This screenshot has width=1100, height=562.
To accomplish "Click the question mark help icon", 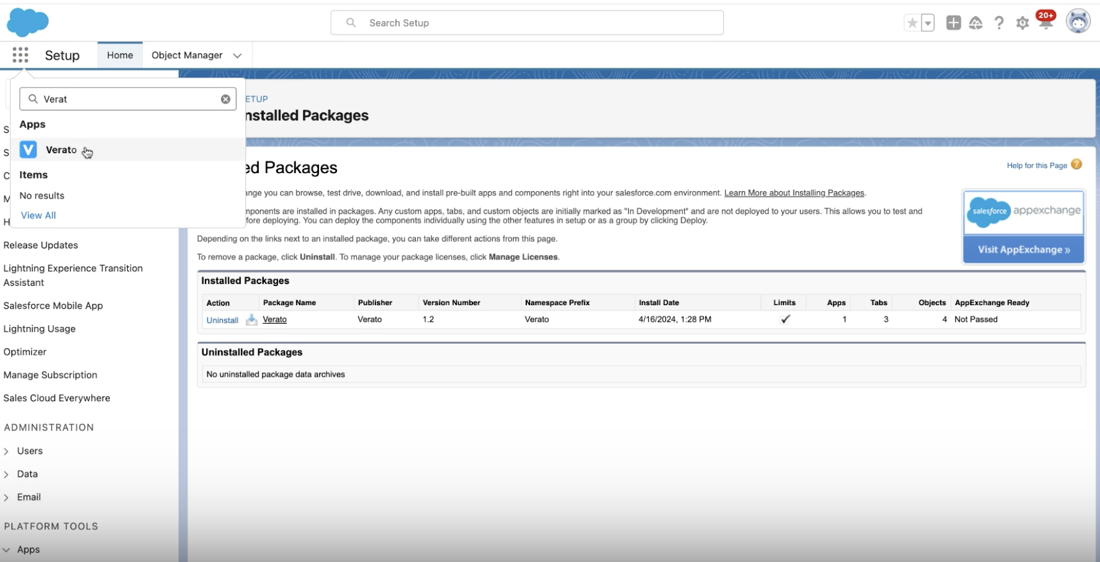I will point(999,23).
